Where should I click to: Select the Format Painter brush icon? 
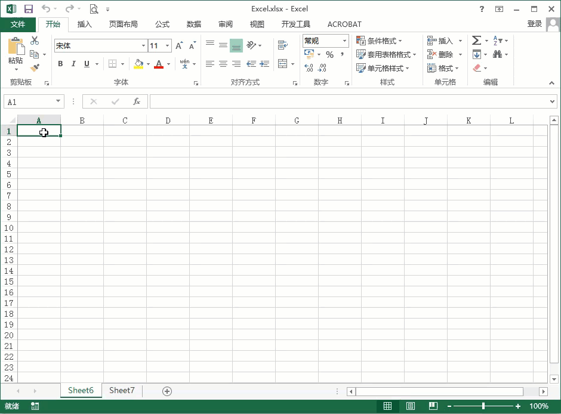(x=35, y=67)
